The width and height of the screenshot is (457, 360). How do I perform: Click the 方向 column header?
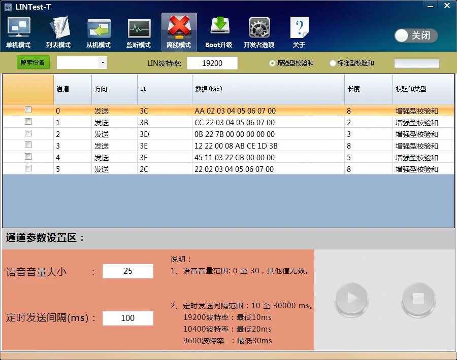coord(115,89)
